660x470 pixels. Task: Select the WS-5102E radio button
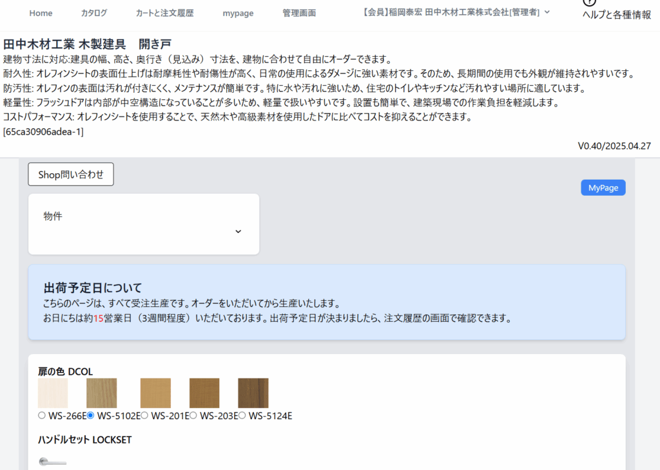click(x=90, y=415)
